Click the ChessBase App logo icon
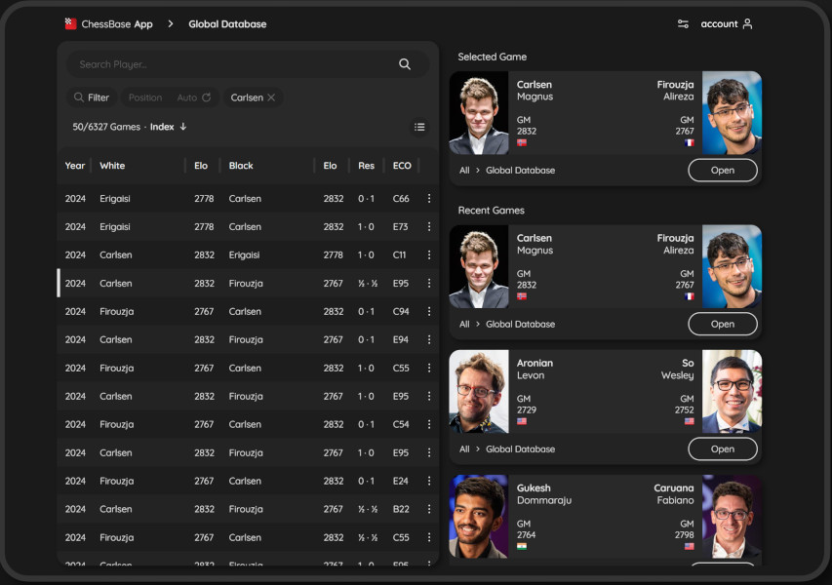The image size is (832, 585). click(69, 23)
